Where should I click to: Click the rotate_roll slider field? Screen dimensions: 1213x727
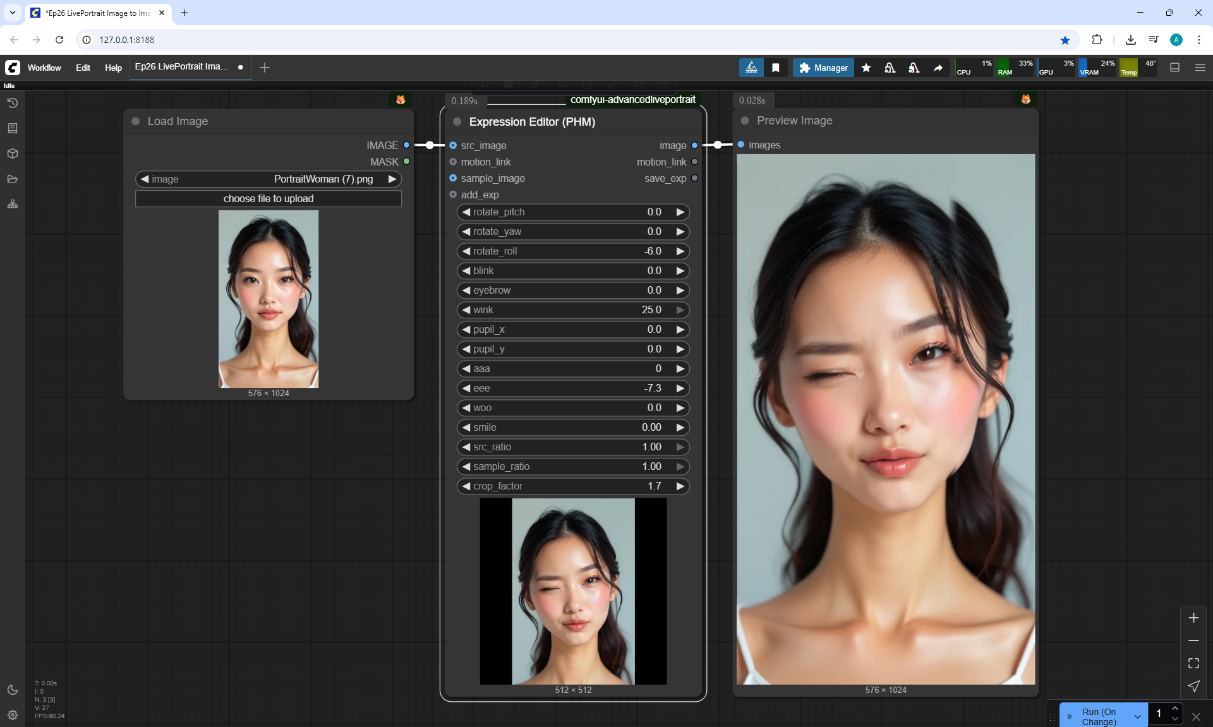click(x=572, y=251)
